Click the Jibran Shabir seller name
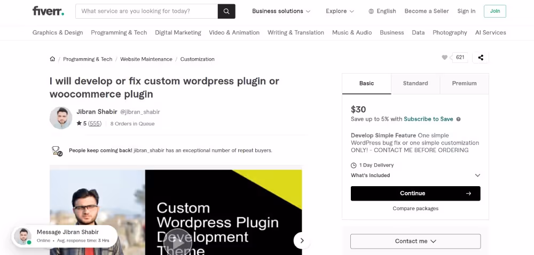 (x=97, y=111)
